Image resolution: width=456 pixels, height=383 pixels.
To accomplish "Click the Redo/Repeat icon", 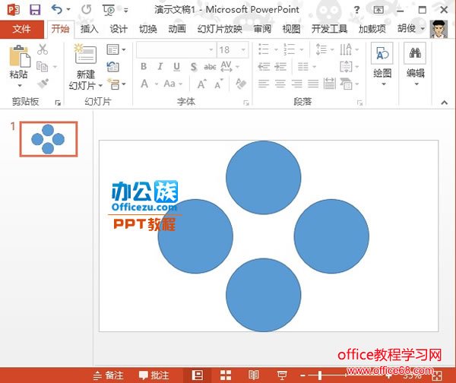I will [x=87, y=10].
